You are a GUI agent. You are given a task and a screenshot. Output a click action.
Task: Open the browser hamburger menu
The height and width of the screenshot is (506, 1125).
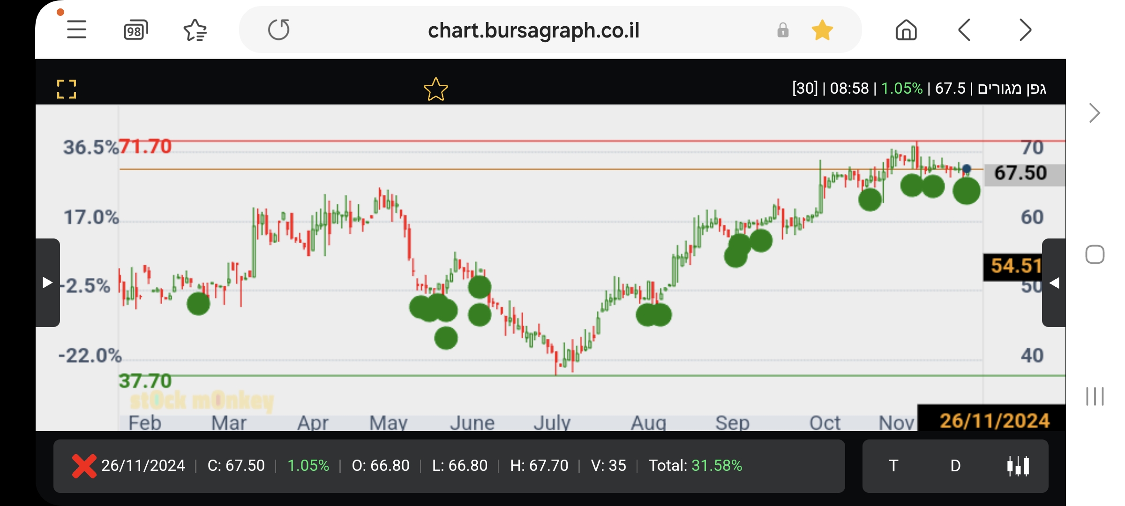click(76, 30)
